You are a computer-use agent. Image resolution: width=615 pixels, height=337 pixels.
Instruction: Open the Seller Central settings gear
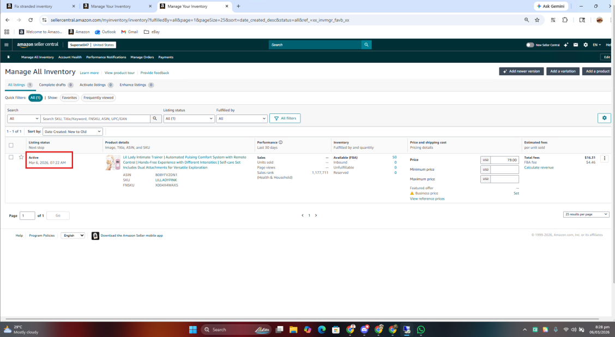click(x=586, y=45)
